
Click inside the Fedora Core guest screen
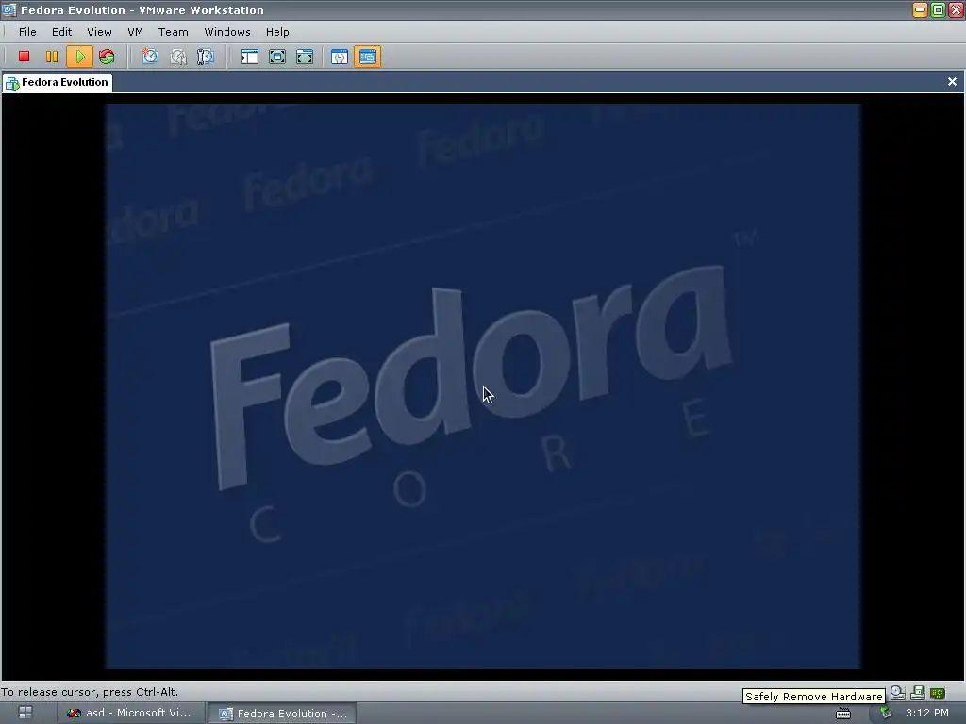482,386
